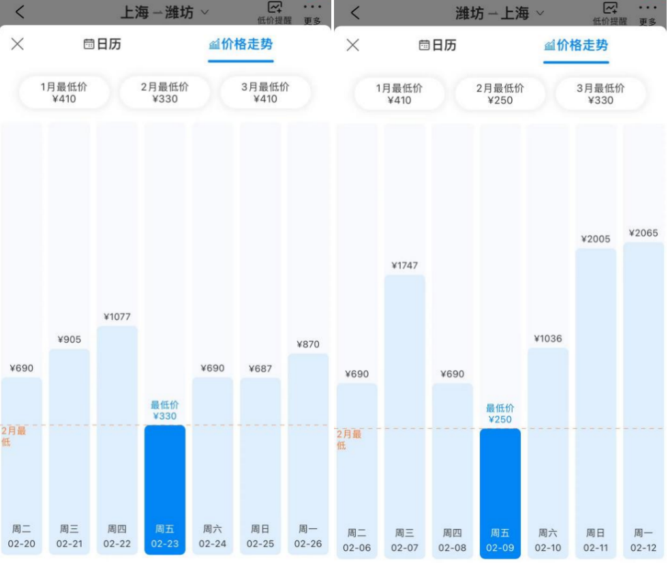
Task: Open more options in Weifang–Shanghai panel
Action: tap(648, 14)
